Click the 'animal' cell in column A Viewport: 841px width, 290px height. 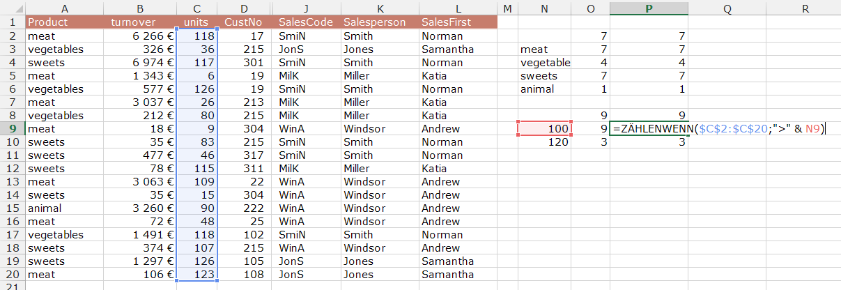pyautogui.click(x=64, y=208)
